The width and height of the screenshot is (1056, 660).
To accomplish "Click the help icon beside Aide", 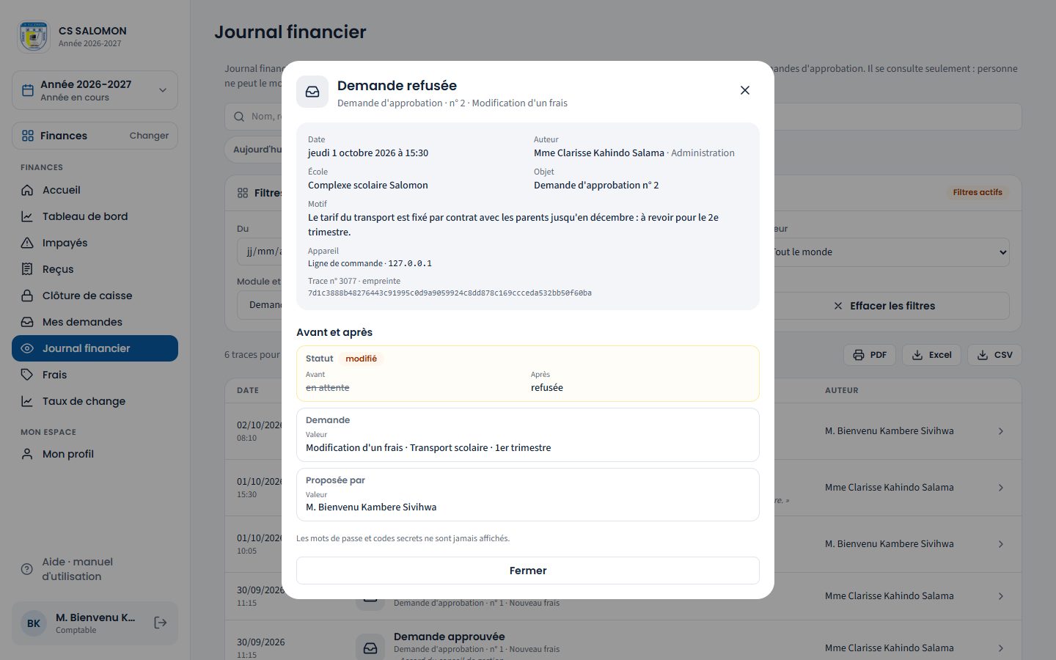I will pos(27,569).
